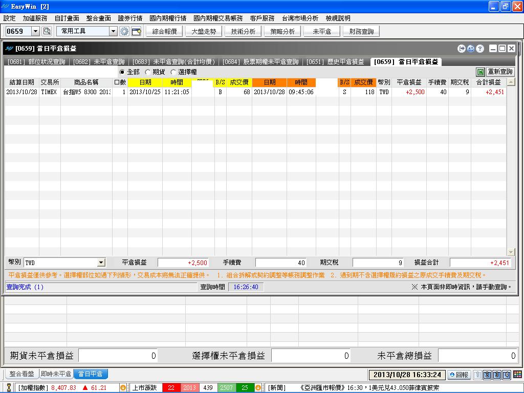Switch to 即時未平倉 bottom tab
The width and height of the screenshot is (524, 393).
point(56,374)
